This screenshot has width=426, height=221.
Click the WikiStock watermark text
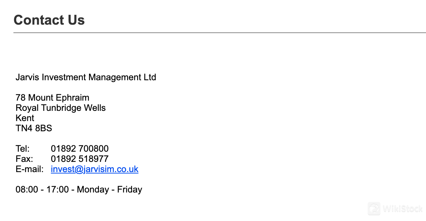pyautogui.click(x=403, y=209)
